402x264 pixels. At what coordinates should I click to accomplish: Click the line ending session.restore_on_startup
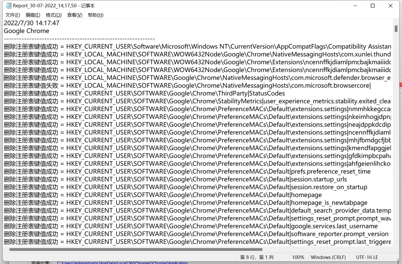tap(186, 187)
